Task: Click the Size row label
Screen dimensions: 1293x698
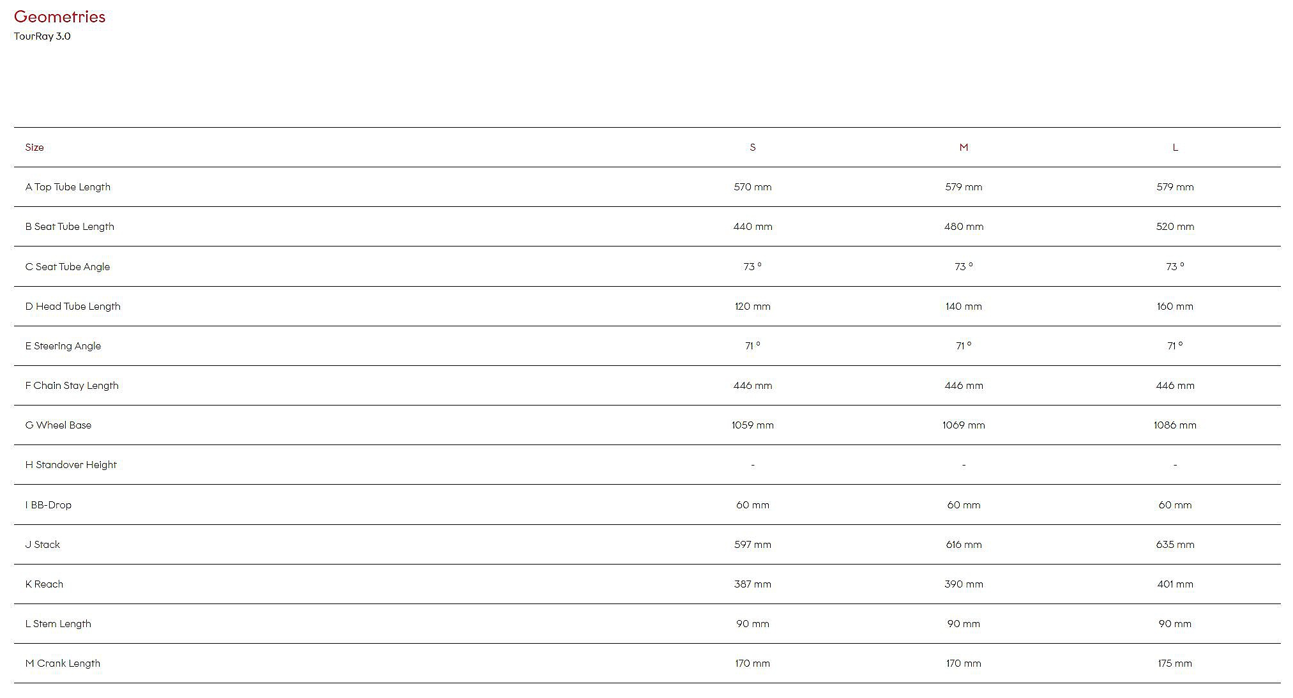Action: coord(34,148)
